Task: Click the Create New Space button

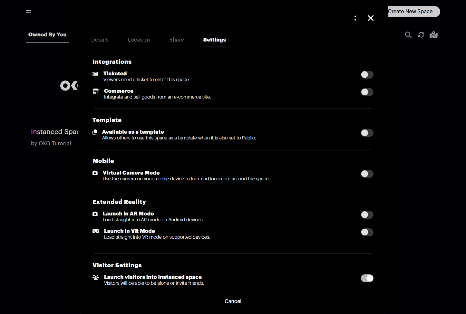Action: click(413, 12)
